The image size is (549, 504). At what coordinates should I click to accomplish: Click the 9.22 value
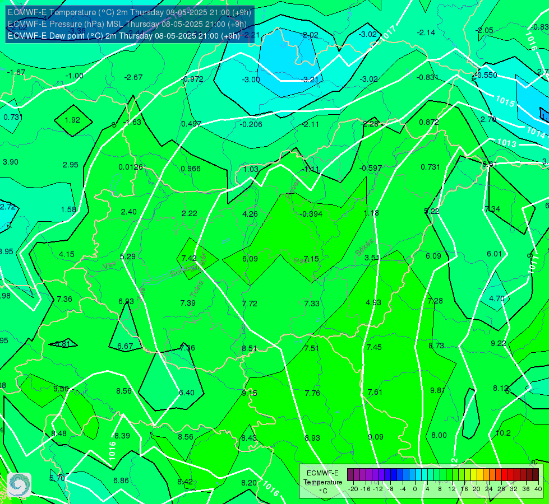click(x=498, y=343)
